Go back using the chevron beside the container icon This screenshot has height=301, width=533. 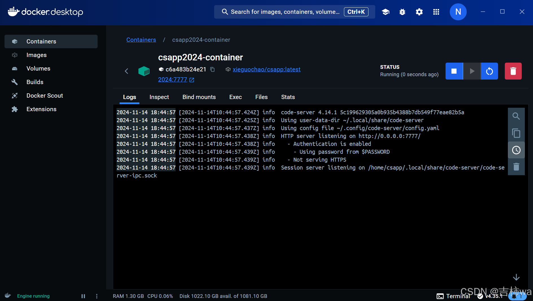click(126, 71)
